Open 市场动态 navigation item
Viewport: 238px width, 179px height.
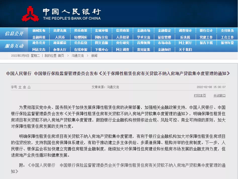(x=164, y=43)
